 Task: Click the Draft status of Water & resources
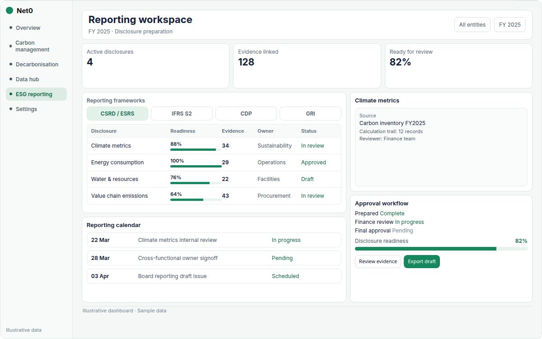[308, 179]
